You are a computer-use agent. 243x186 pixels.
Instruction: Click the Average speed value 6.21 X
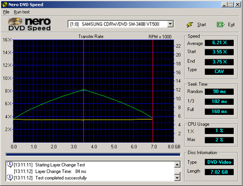tap(219, 43)
